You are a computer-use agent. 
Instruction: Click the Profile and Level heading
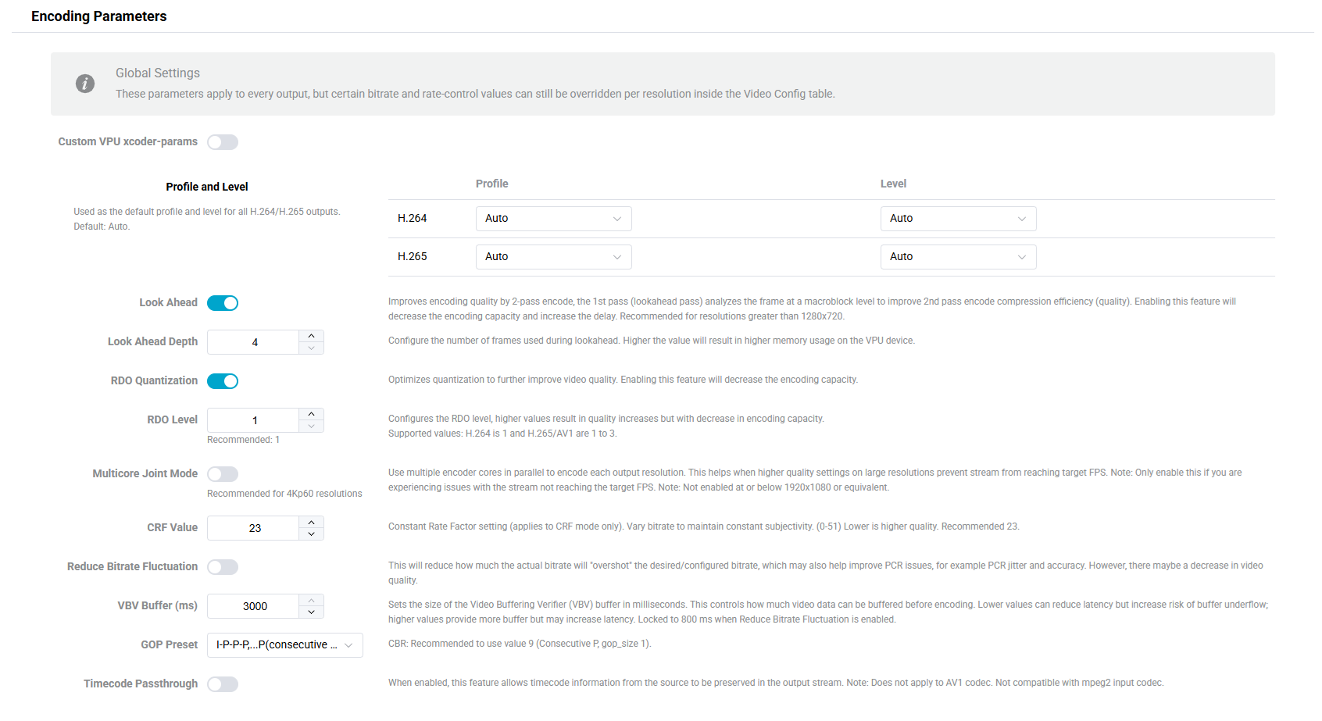coord(207,187)
